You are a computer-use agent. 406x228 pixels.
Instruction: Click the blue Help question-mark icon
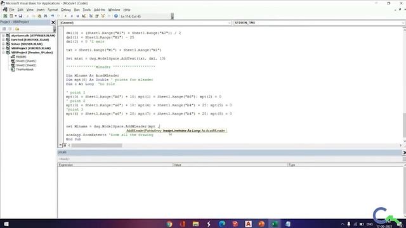(115, 16)
